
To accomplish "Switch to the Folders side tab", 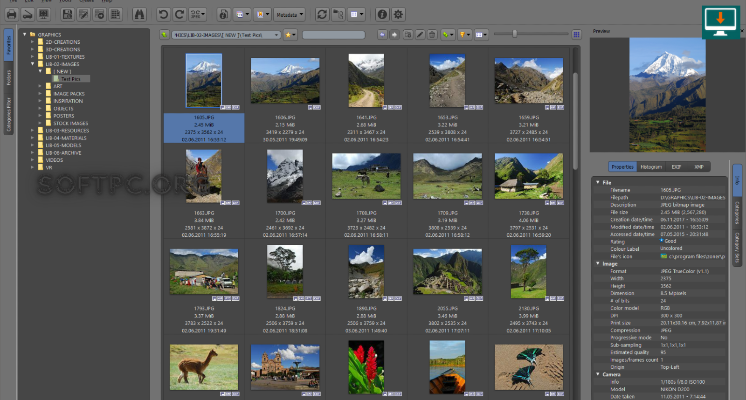I will coord(8,77).
